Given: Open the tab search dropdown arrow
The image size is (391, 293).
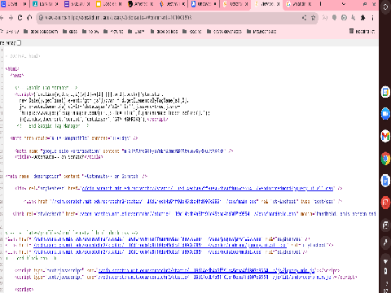Looking at the screenshot, I should (x=344, y=4).
